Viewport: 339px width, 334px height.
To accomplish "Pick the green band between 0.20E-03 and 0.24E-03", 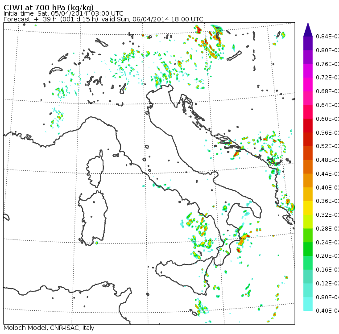I will click(308, 249).
